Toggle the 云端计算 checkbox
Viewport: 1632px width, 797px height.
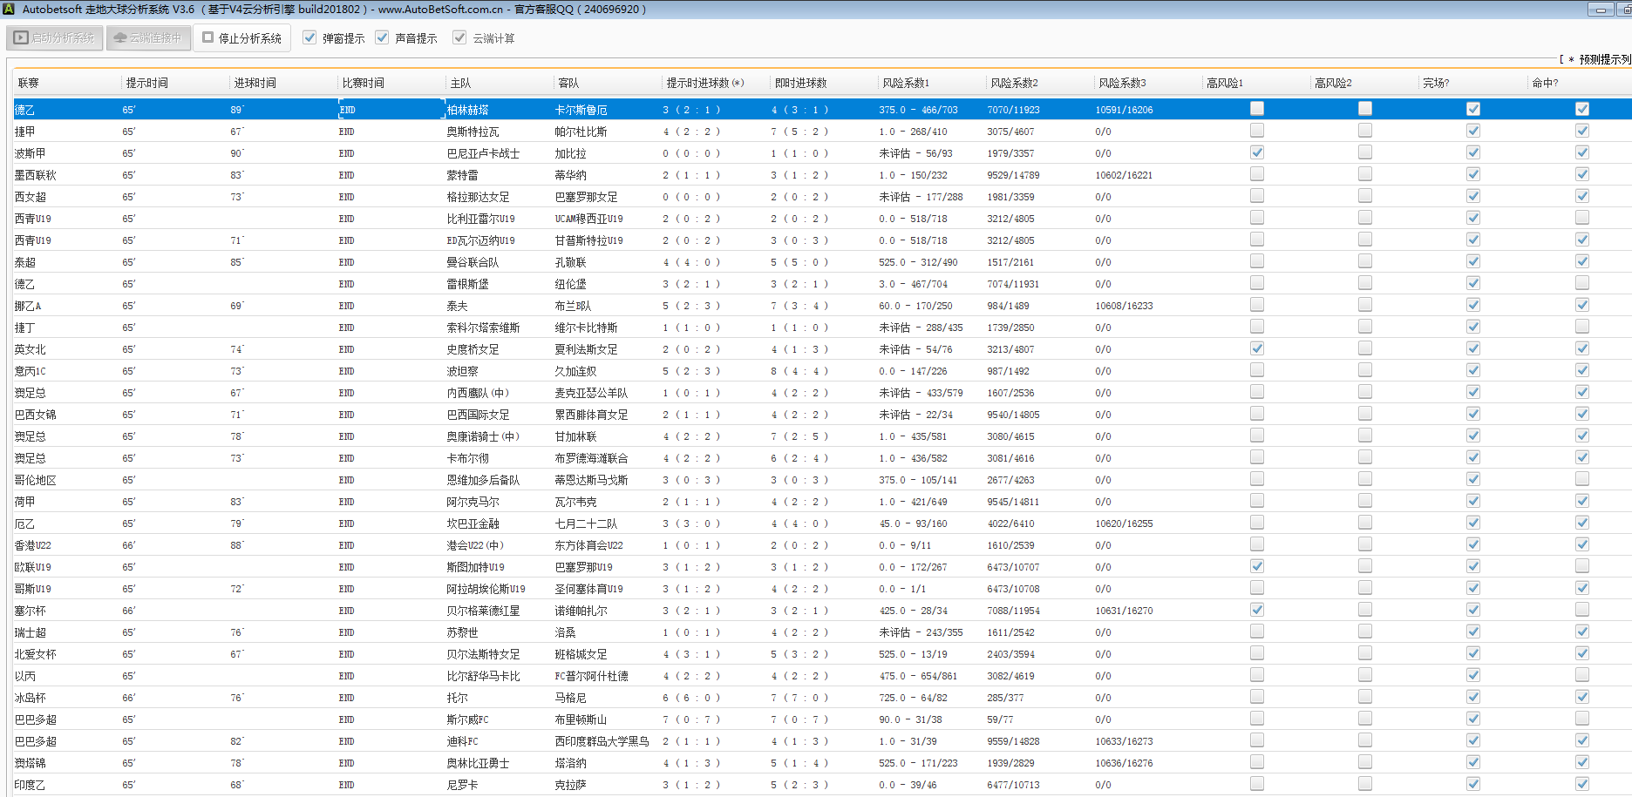pyautogui.click(x=459, y=37)
